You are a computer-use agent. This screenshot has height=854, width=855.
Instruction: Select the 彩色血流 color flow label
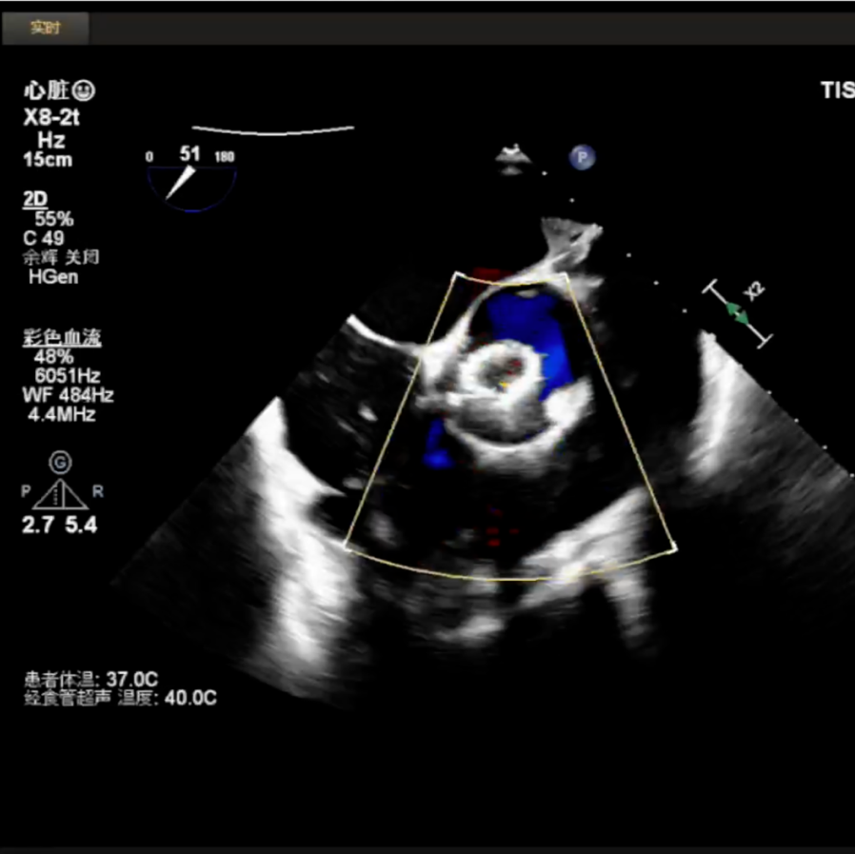click(x=62, y=338)
